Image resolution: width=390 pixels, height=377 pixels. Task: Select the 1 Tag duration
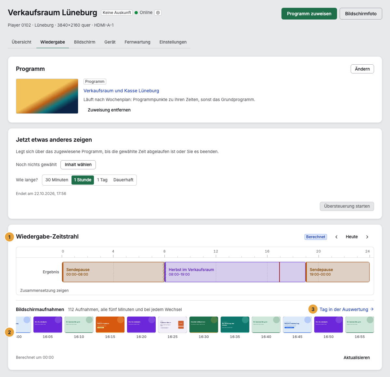click(102, 180)
